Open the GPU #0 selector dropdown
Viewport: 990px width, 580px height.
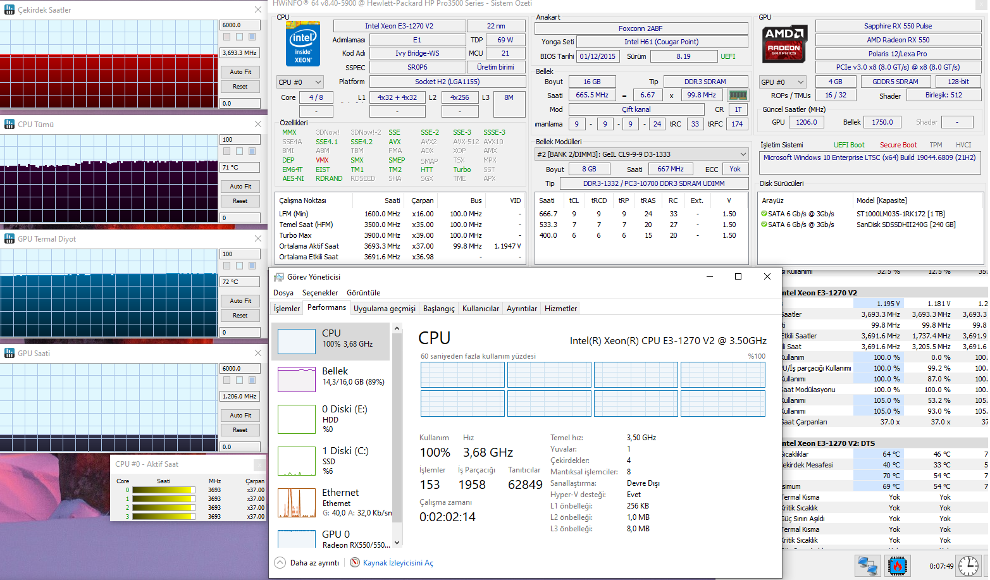click(x=783, y=82)
